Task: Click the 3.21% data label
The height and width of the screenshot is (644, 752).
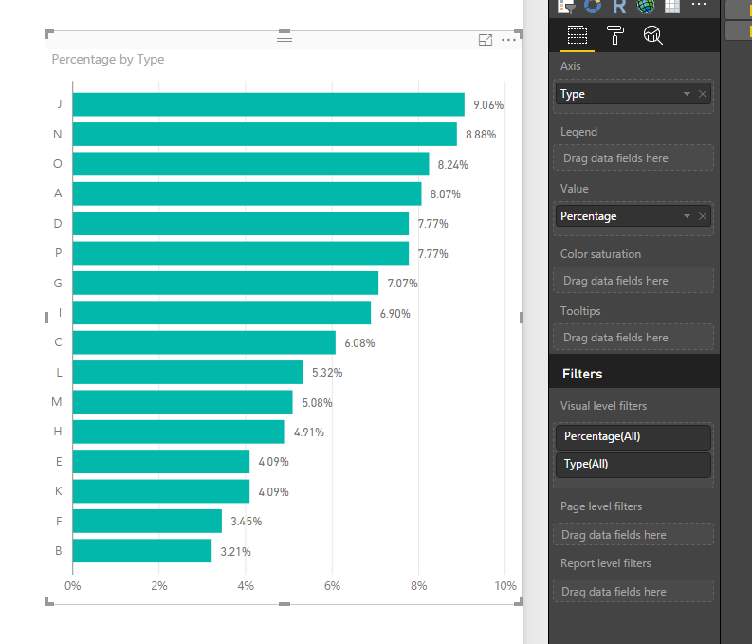Action: pos(235,552)
